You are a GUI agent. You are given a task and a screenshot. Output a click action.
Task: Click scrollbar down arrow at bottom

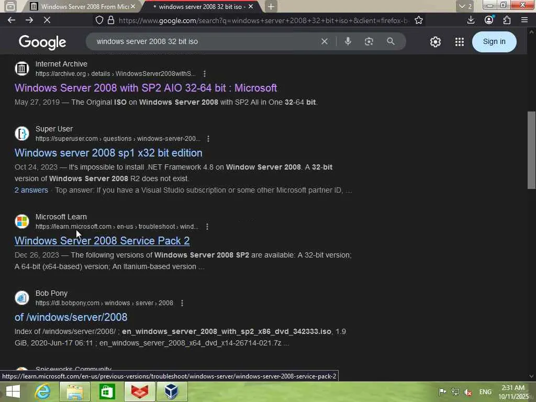point(531,376)
